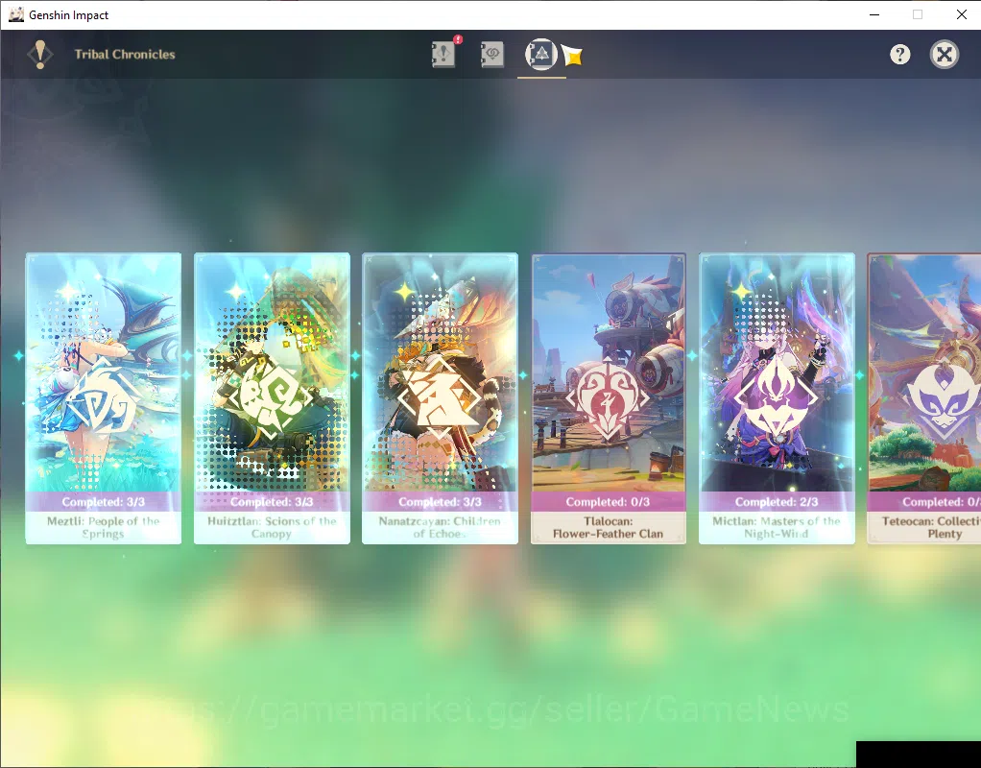Open the quest exclamation tab icon
Viewport: 981px width, 768px height.
[x=443, y=54]
